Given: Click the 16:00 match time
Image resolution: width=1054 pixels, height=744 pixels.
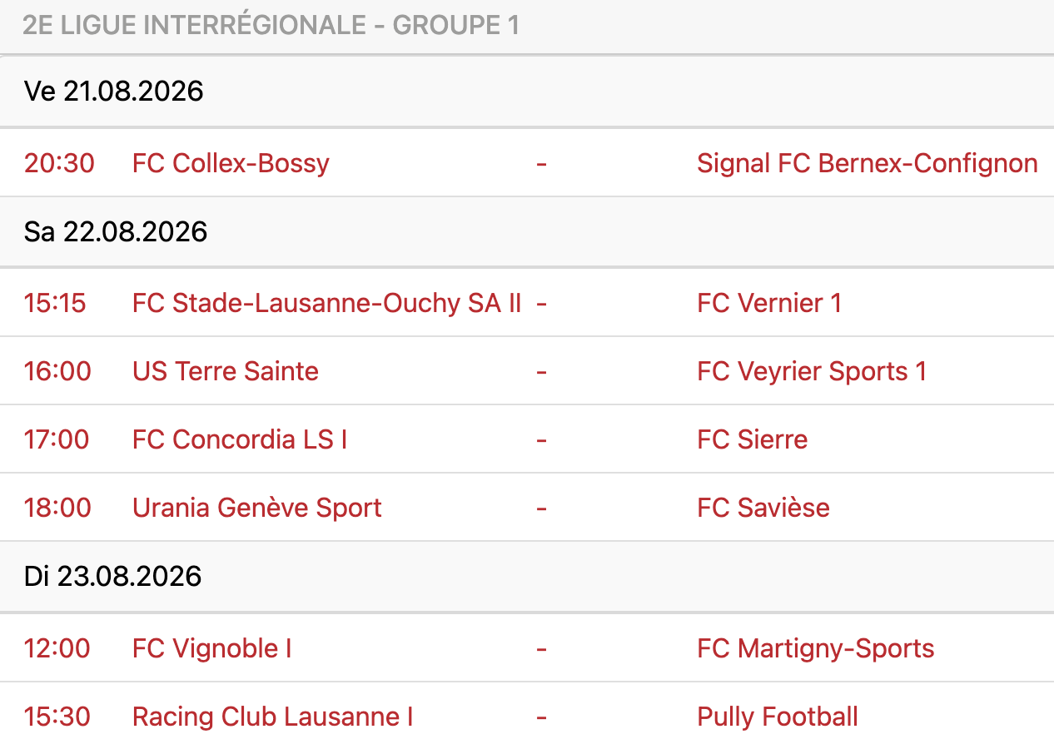Looking at the screenshot, I should pyautogui.click(x=57, y=371).
